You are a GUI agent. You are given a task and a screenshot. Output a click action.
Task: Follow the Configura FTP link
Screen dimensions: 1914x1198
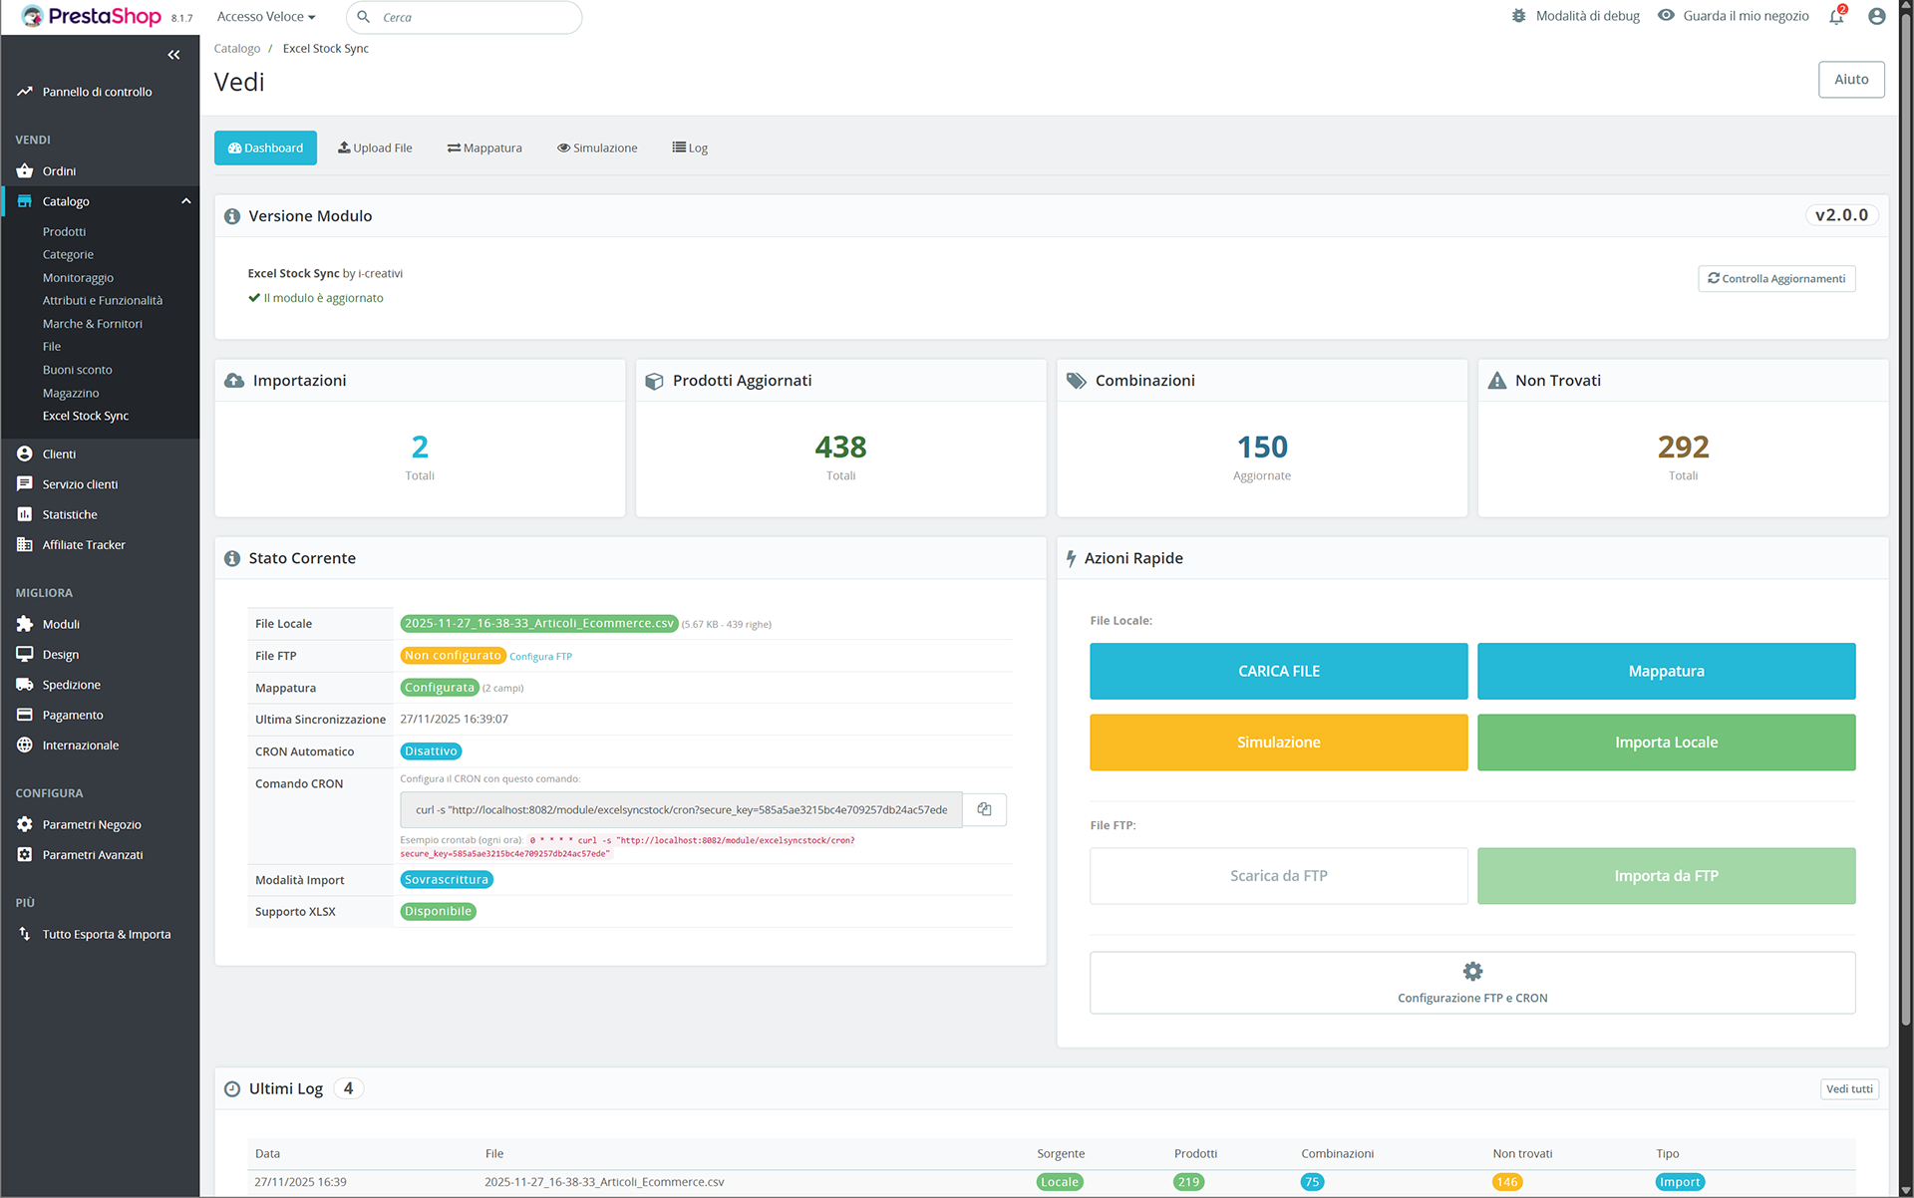click(x=540, y=657)
